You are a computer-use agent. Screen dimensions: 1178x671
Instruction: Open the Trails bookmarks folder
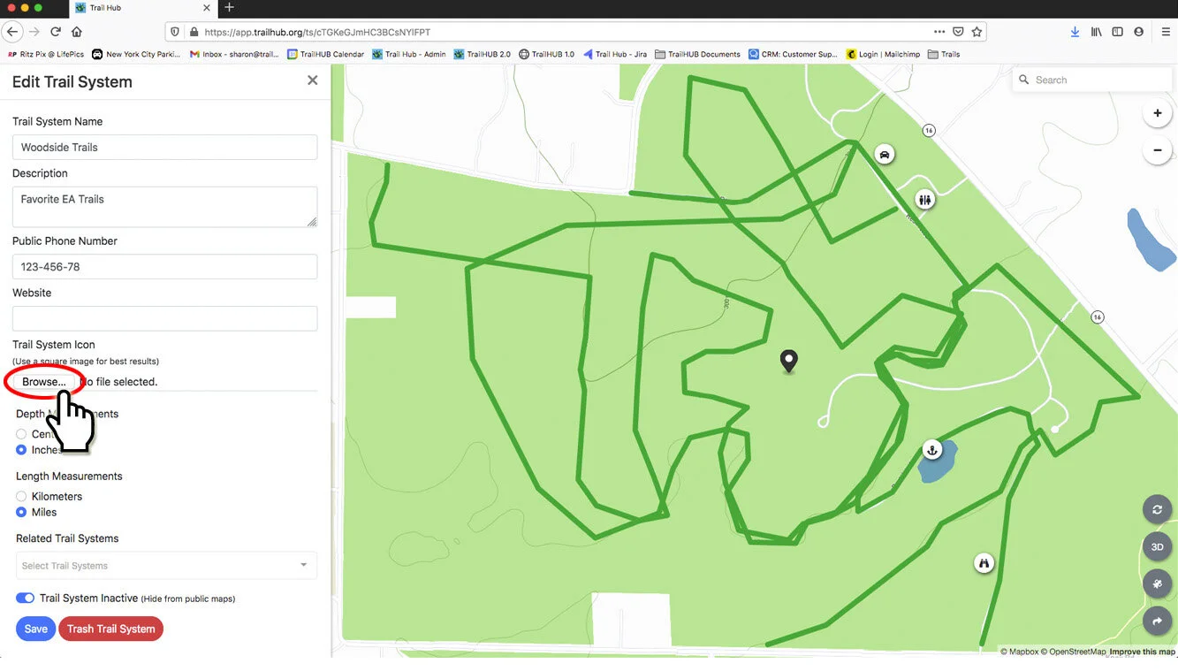click(944, 54)
